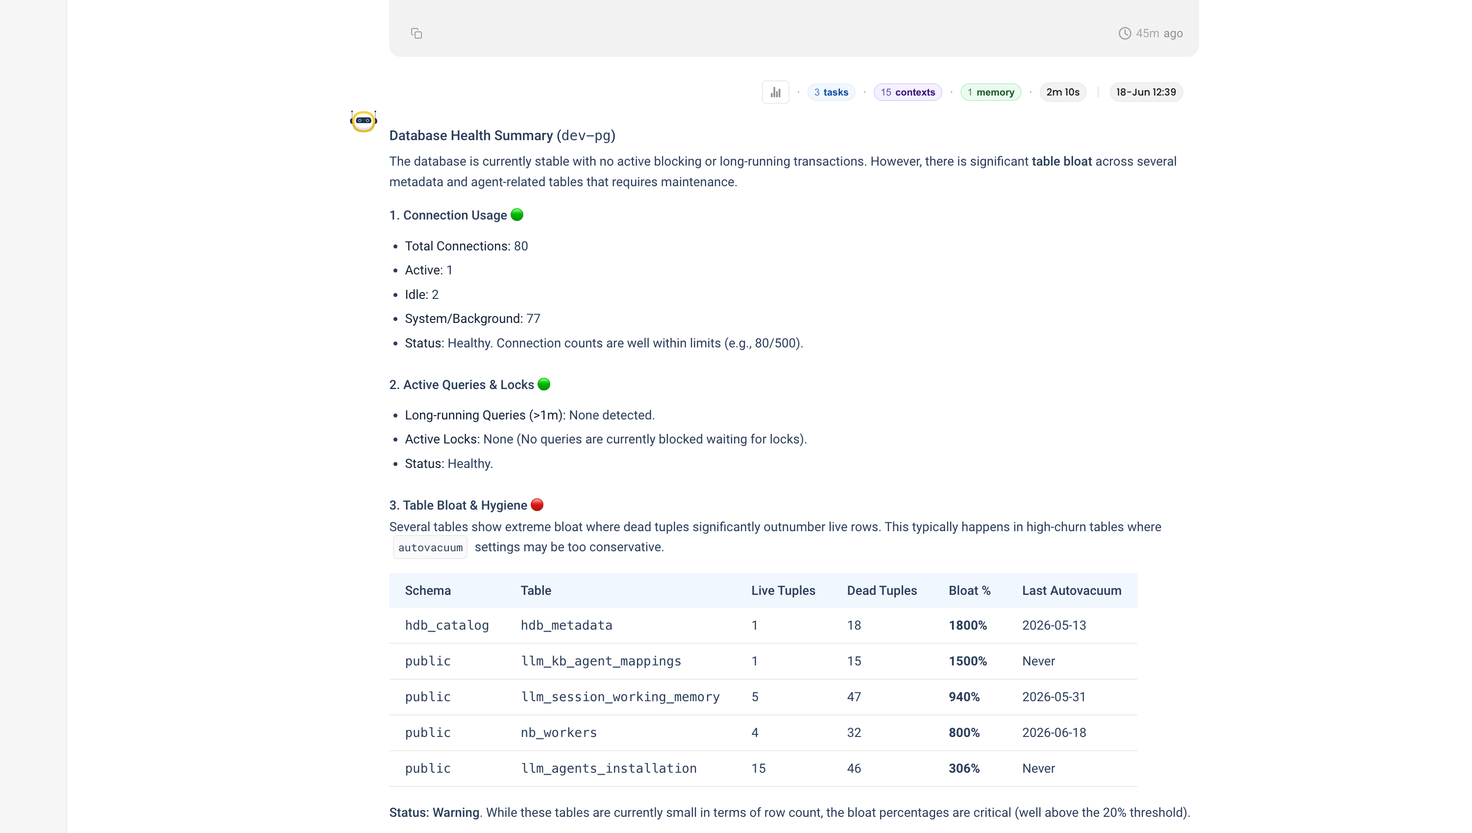Click the Long-running Queries line
1472x833 pixels.
click(x=529, y=416)
